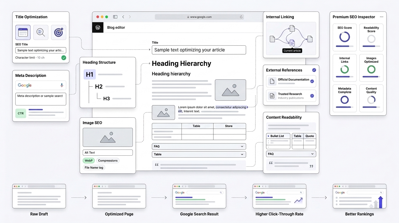
Task: Open the Google Search Result thumbnail
Action: click(x=199, y=196)
